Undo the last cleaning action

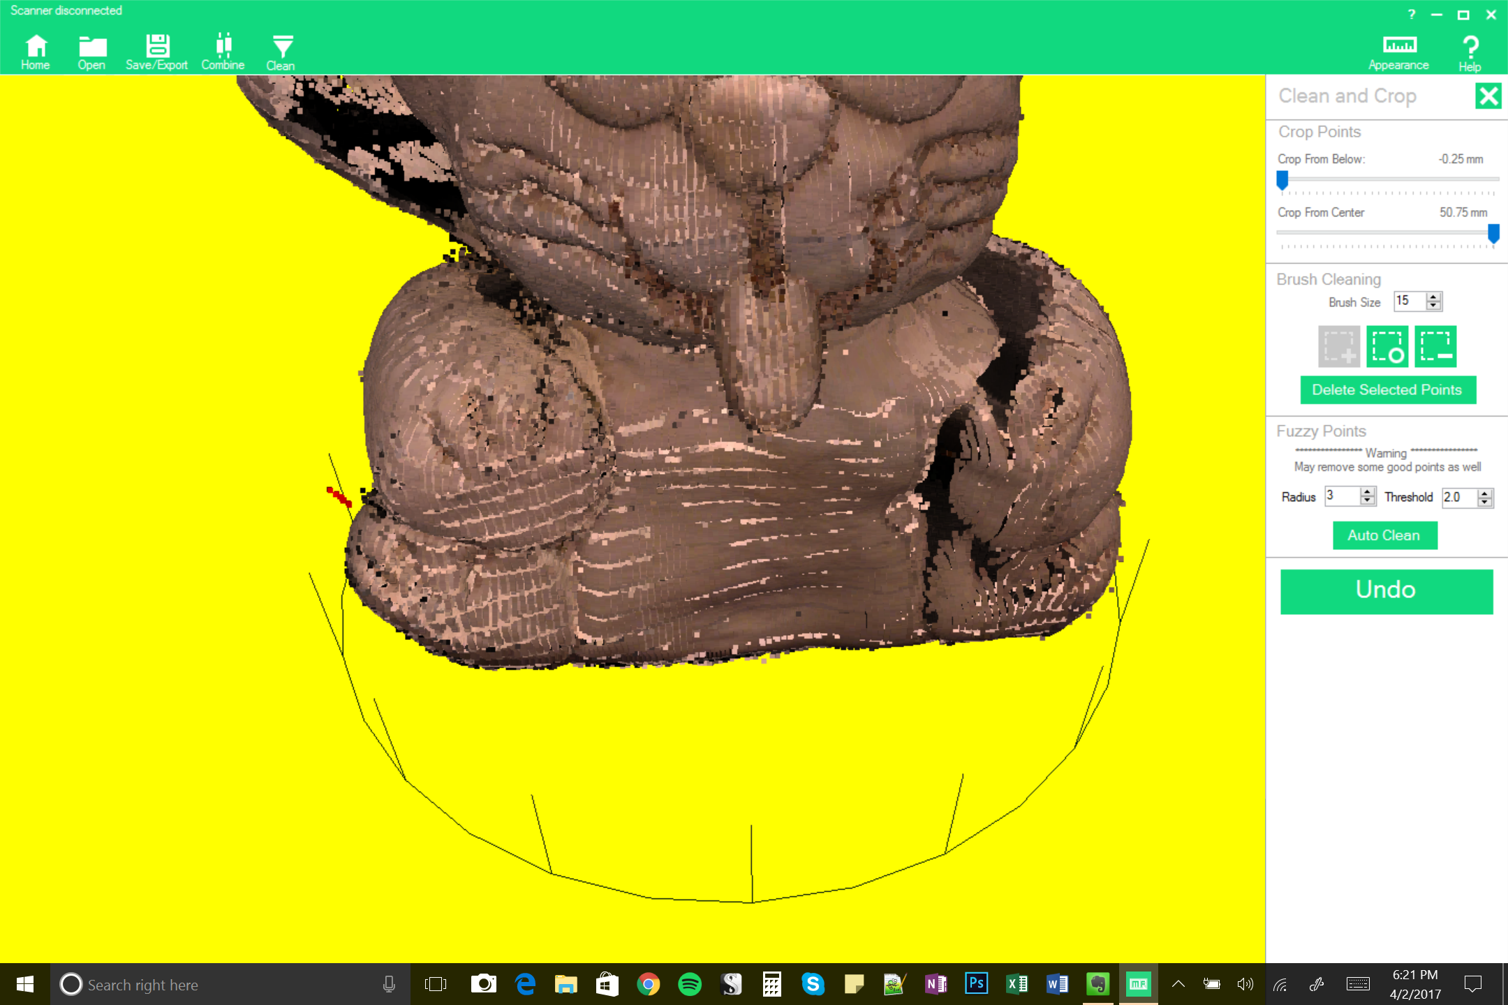1386,590
